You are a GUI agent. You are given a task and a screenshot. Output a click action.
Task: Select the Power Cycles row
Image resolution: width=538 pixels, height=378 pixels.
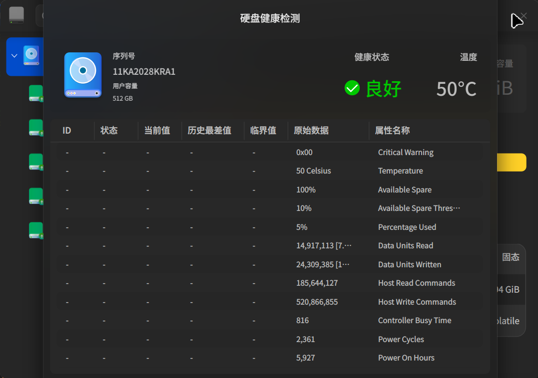point(270,339)
